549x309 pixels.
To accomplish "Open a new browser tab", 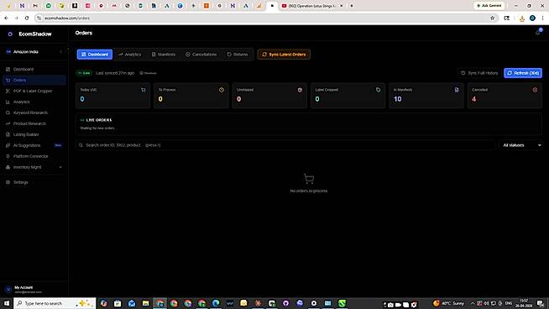I will (x=352, y=6).
